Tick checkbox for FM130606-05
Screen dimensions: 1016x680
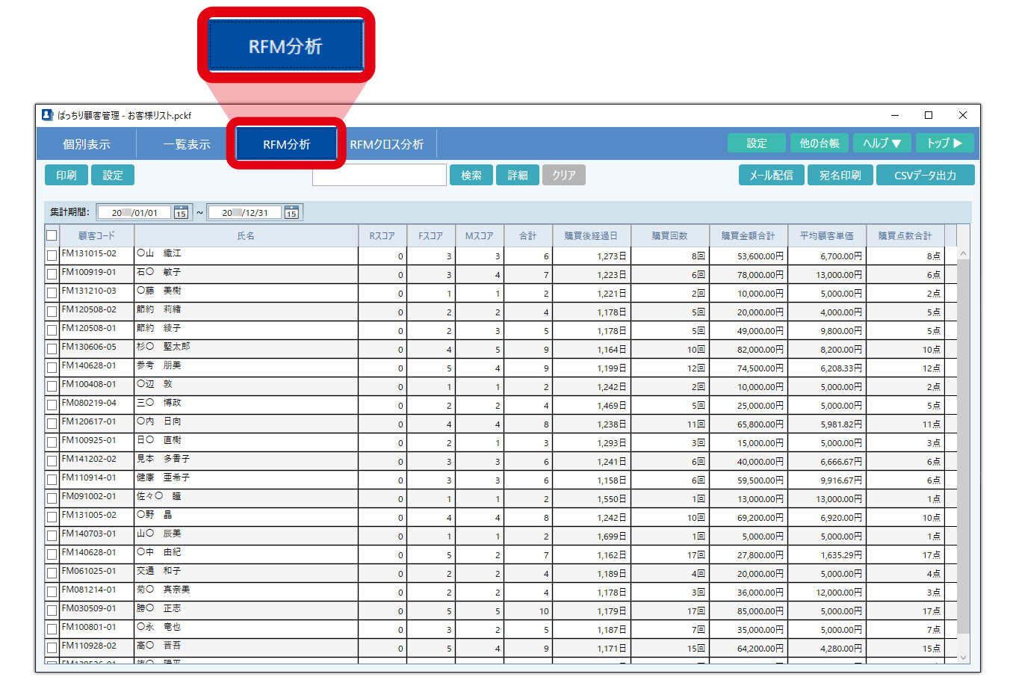[52, 348]
